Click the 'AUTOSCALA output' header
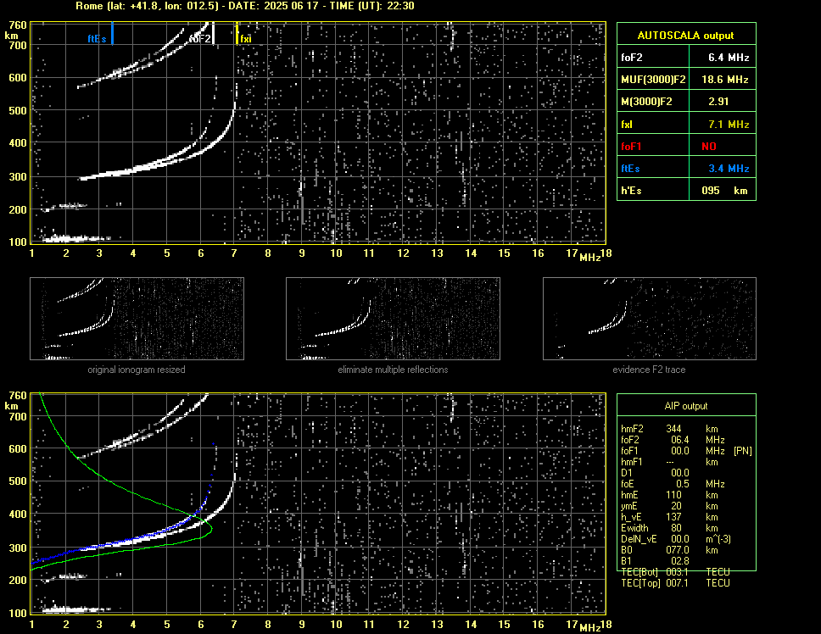The width and height of the screenshot is (821, 634). (x=685, y=36)
